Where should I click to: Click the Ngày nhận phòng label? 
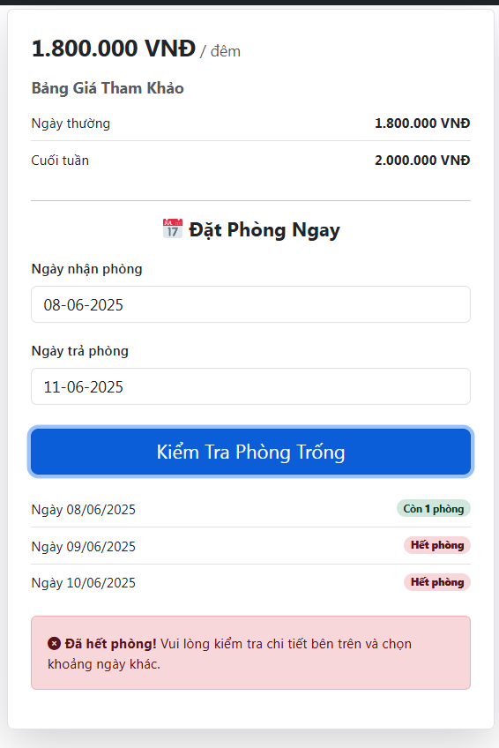(86, 269)
